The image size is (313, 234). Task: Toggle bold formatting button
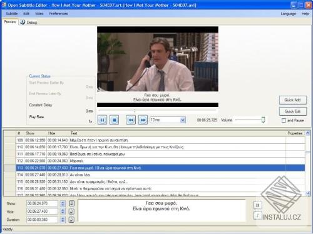tap(257, 205)
